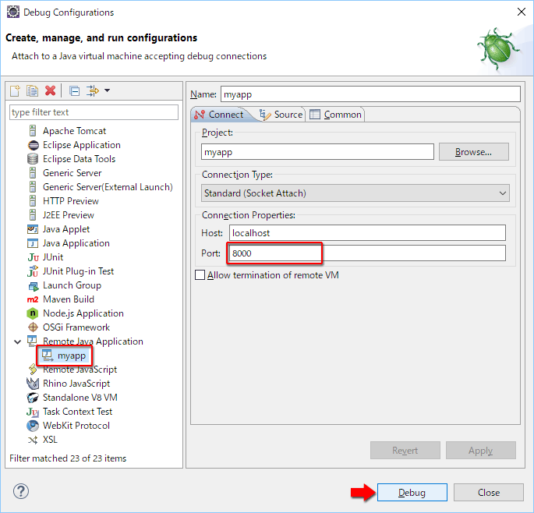Delete selected launch configuration with red X
Viewport: 534px width, 513px height.
[x=50, y=90]
